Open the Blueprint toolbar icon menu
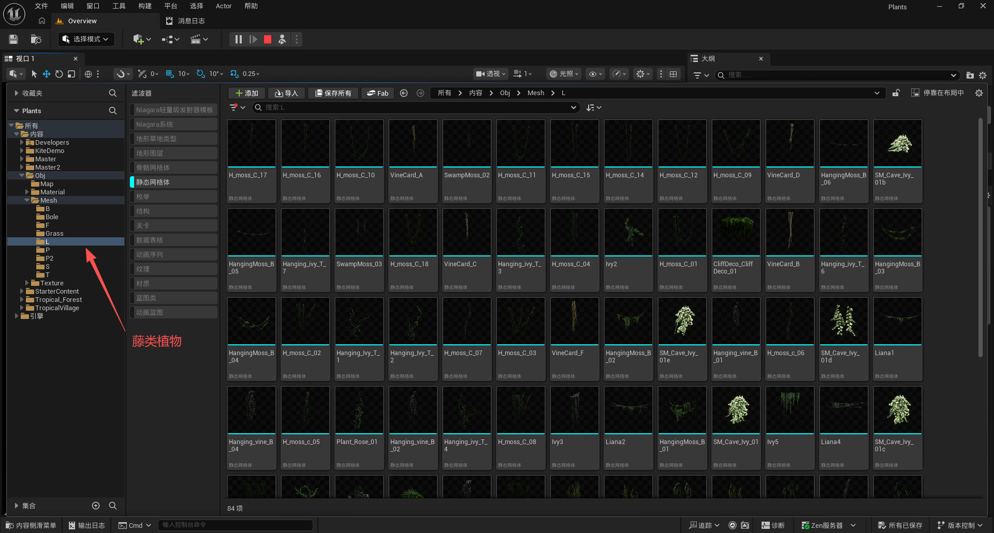The image size is (994, 533). pos(170,39)
